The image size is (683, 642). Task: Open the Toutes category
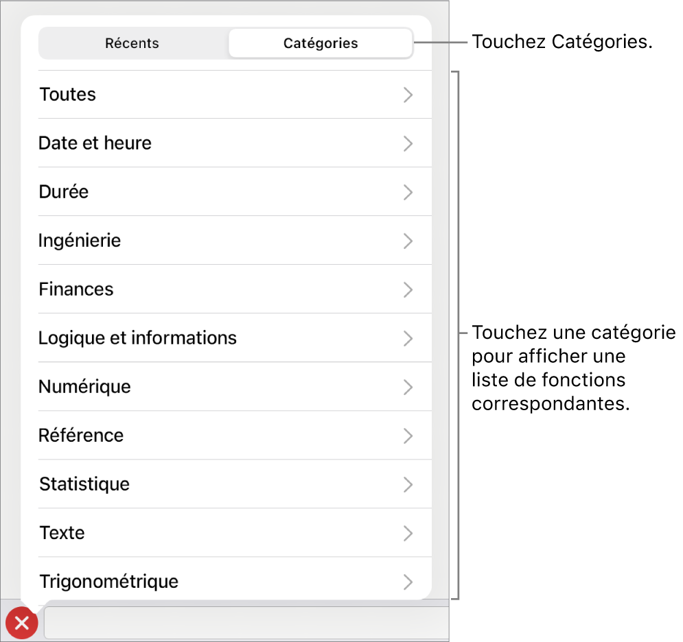68,95
